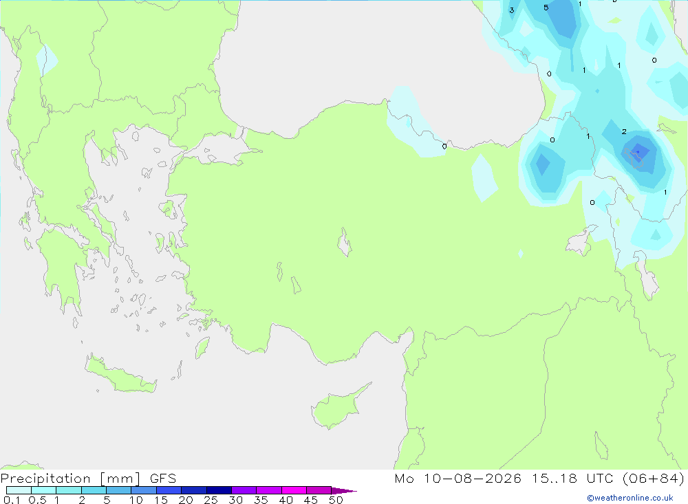Click the '20' legend scale number

tap(186, 500)
